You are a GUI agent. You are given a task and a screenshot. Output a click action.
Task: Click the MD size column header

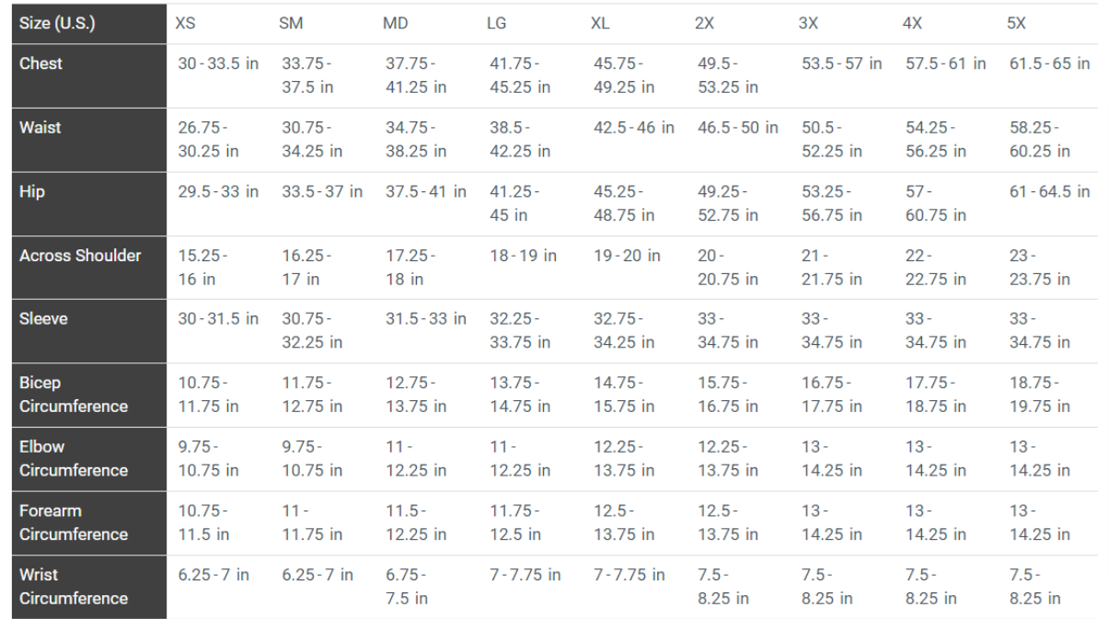[395, 23]
